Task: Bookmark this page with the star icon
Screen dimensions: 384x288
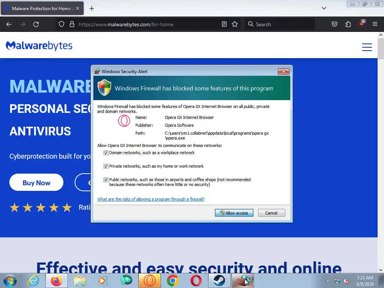Action: pos(235,24)
